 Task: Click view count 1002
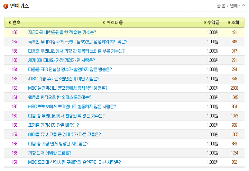tap(234, 134)
